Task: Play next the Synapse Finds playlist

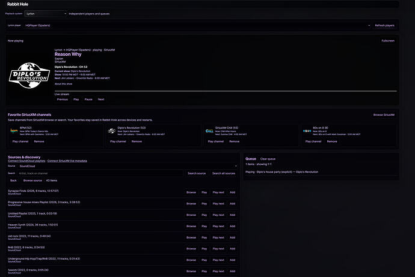Action: click(218, 192)
